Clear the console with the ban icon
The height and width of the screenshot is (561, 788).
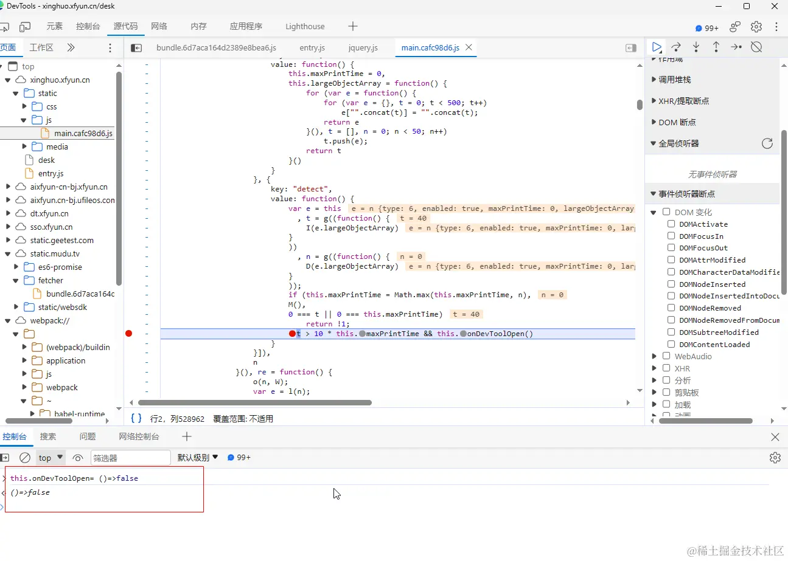click(25, 457)
